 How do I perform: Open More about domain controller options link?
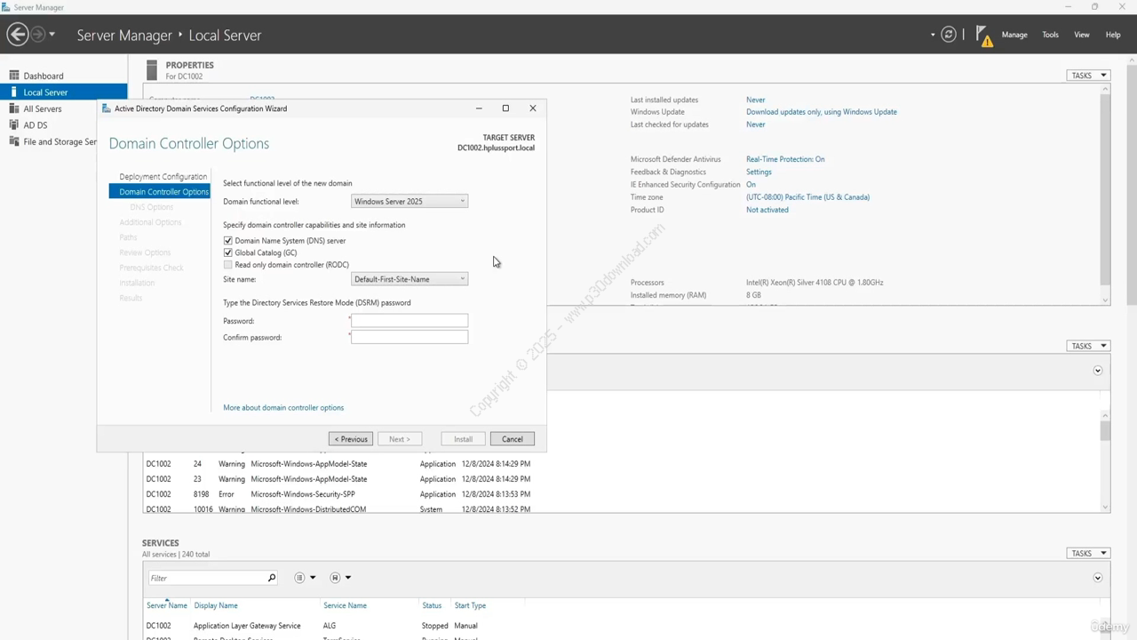click(283, 408)
